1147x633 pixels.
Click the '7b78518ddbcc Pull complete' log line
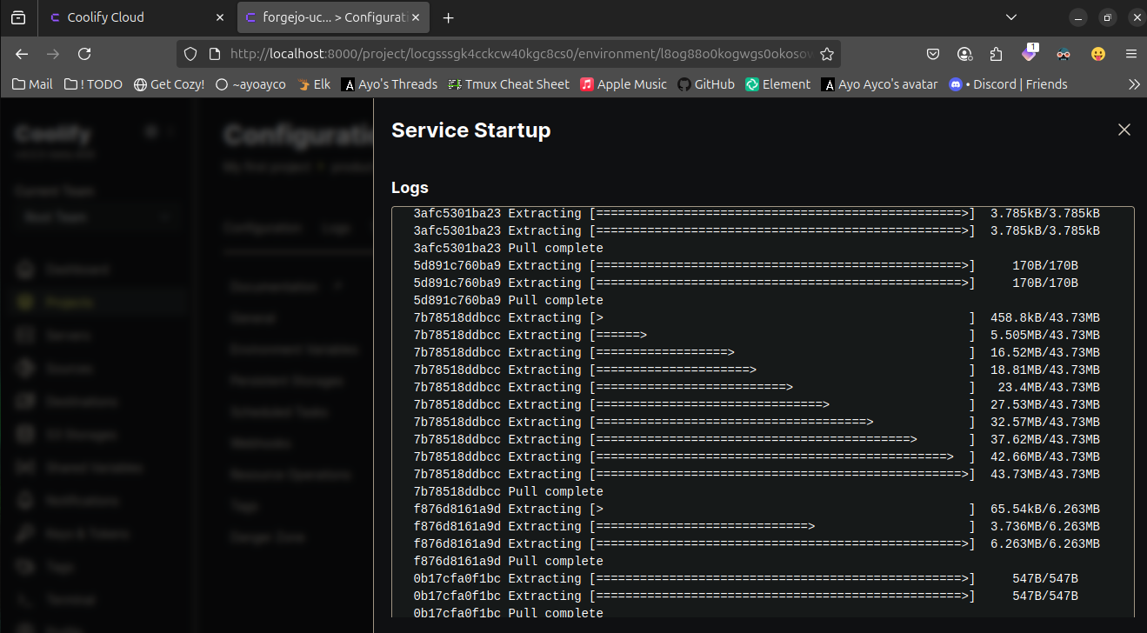click(508, 491)
